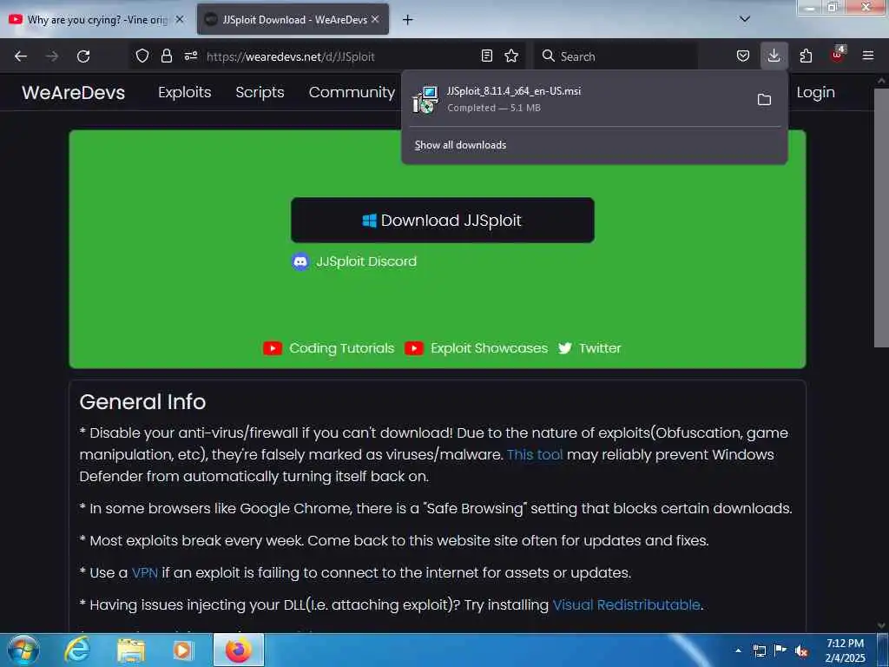
Task: Open the site permissions icon in address bar
Action: click(x=191, y=56)
